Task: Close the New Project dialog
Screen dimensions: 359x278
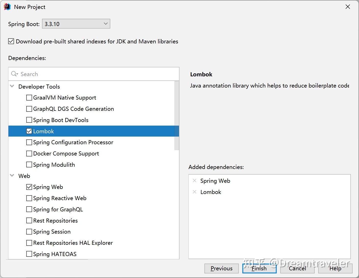Action: 348,7
